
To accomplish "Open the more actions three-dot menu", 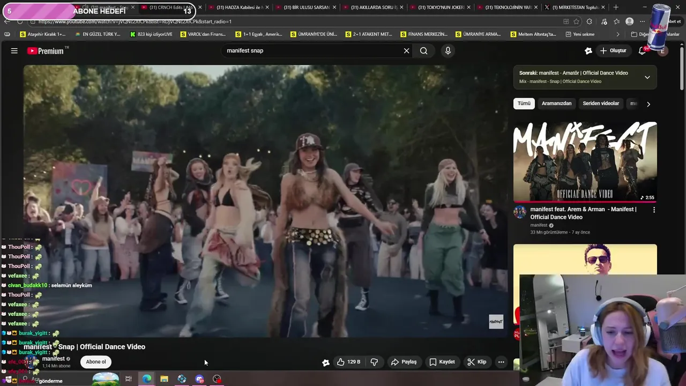I will (x=501, y=362).
